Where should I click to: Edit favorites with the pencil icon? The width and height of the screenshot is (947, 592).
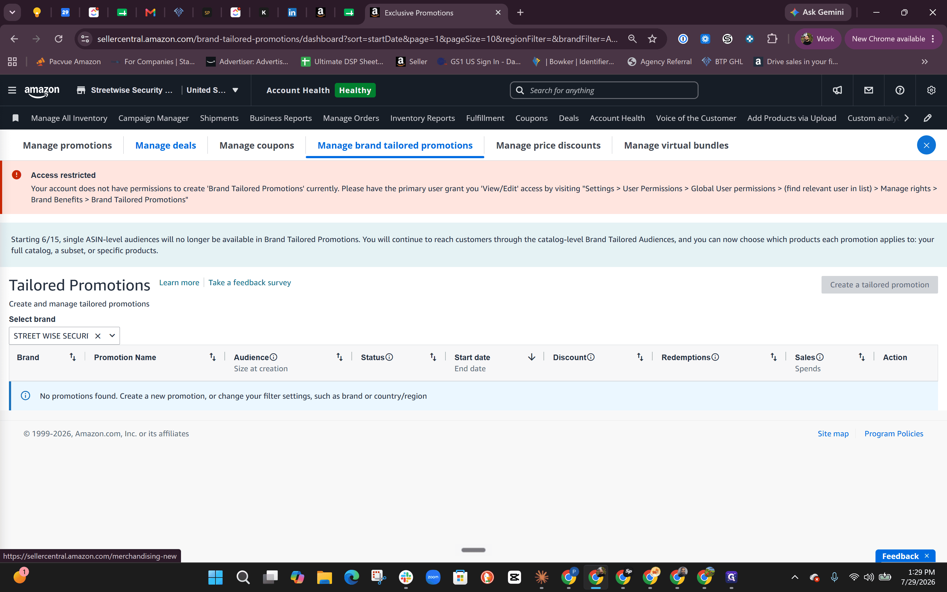click(928, 118)
